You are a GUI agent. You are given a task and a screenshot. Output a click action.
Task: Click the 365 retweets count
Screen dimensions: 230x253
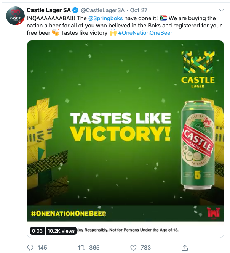tap(93, 248)
